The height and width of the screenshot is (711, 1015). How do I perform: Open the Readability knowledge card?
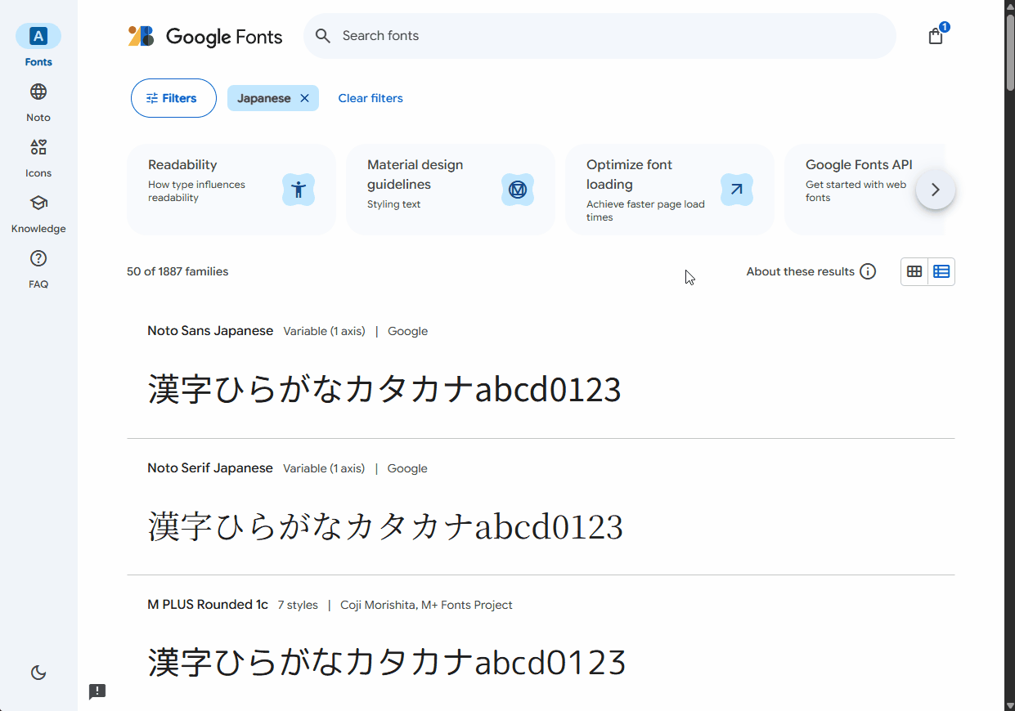click(x=231, y=189)
